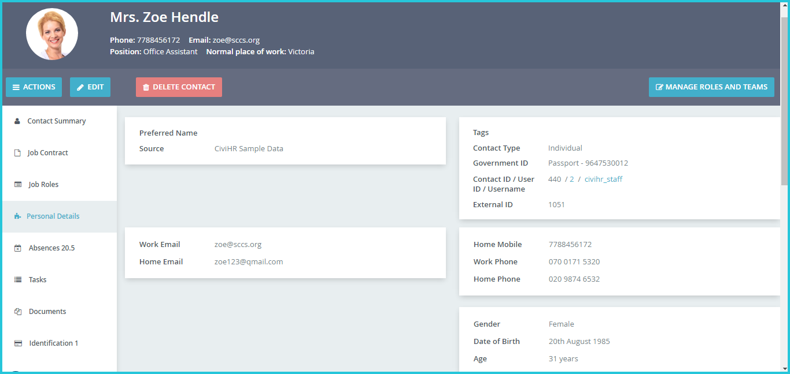Click header email zoe@sccs.org

click(x=236, y=40)
